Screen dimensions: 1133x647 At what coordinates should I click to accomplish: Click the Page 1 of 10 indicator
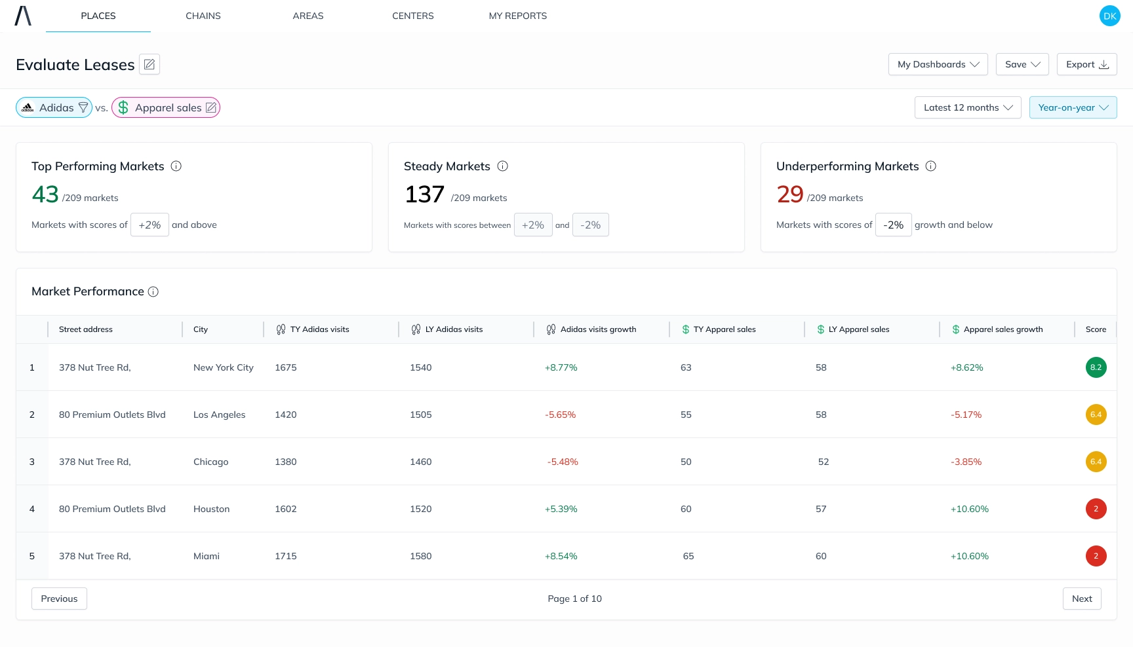pos(575,599)
